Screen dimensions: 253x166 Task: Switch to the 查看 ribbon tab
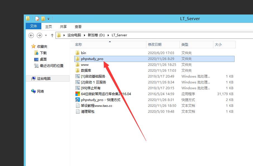coord(78,27)
